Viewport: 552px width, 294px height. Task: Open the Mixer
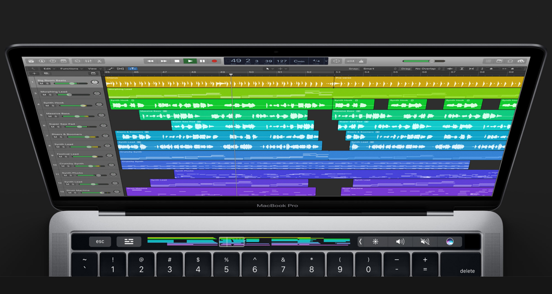point(88,60)
